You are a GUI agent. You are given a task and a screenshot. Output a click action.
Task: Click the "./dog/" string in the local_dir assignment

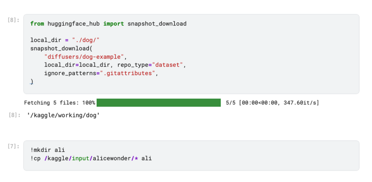point(86,40)
